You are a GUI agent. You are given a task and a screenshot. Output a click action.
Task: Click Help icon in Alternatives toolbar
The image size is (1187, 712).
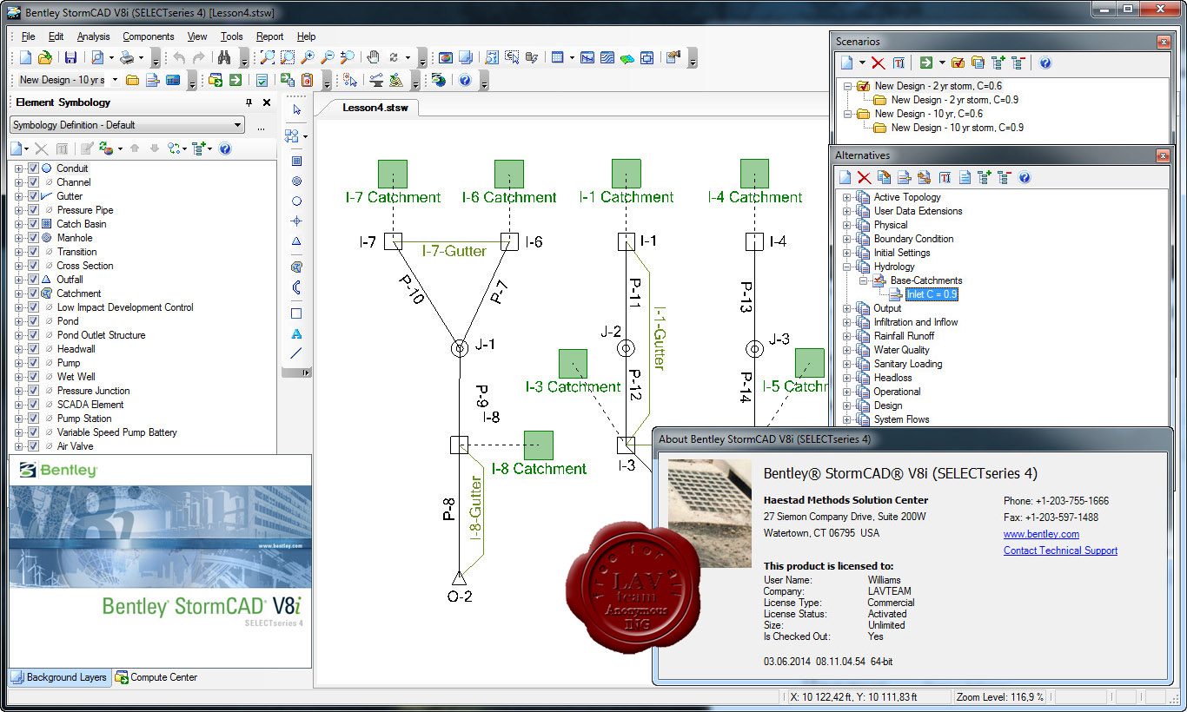click(1025, 177)
